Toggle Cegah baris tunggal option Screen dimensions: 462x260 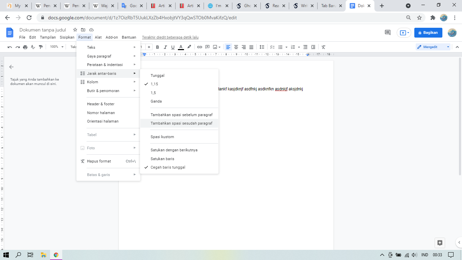point(168,167)
